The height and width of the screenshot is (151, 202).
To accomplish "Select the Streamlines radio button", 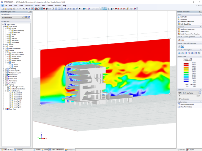I will [x=8, y=59].
